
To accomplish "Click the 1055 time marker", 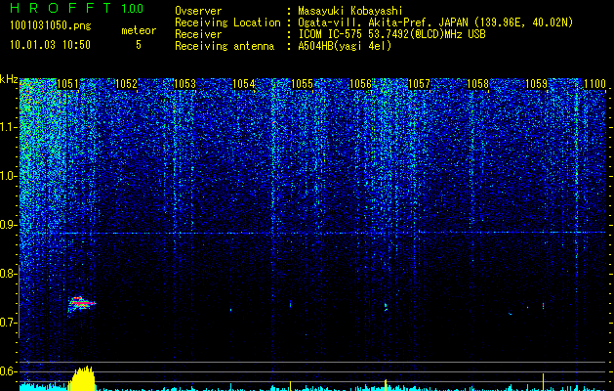I will point(302,84).
